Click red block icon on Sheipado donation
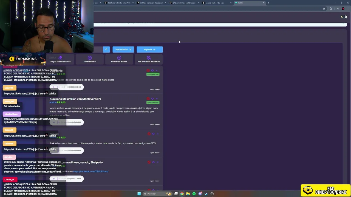351x197 pixels. 149,162
